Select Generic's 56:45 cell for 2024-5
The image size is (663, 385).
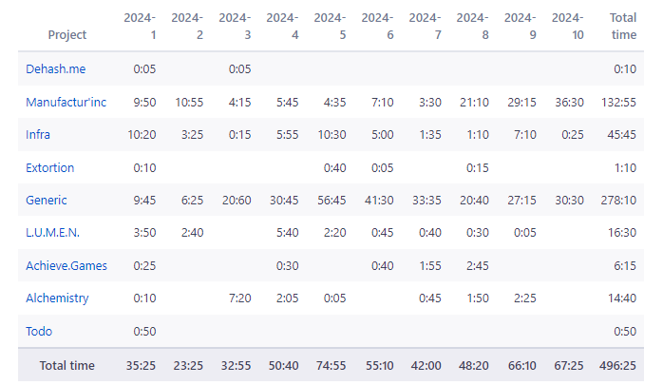(x=331, y=201)
